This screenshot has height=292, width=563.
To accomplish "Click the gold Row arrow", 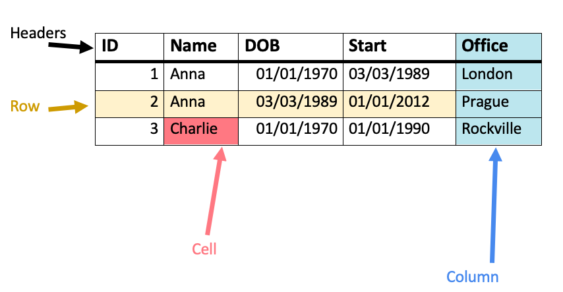I will coord(68,107).
